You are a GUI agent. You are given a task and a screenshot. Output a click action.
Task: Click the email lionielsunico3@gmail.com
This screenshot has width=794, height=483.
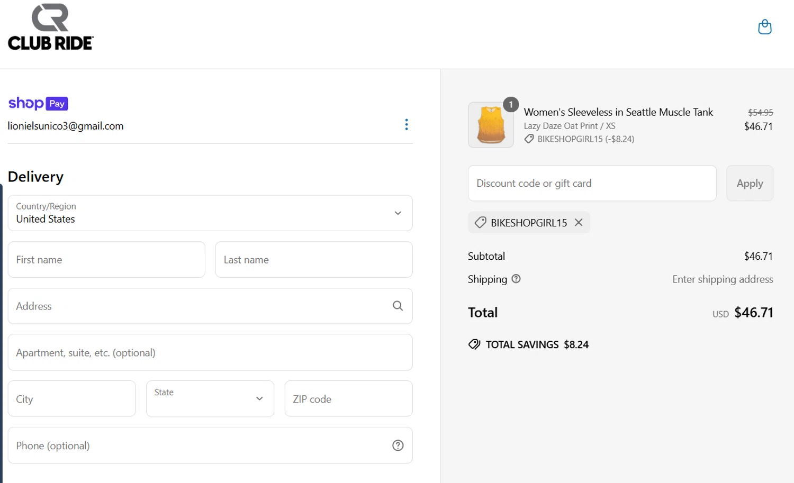tap(66, 126)
